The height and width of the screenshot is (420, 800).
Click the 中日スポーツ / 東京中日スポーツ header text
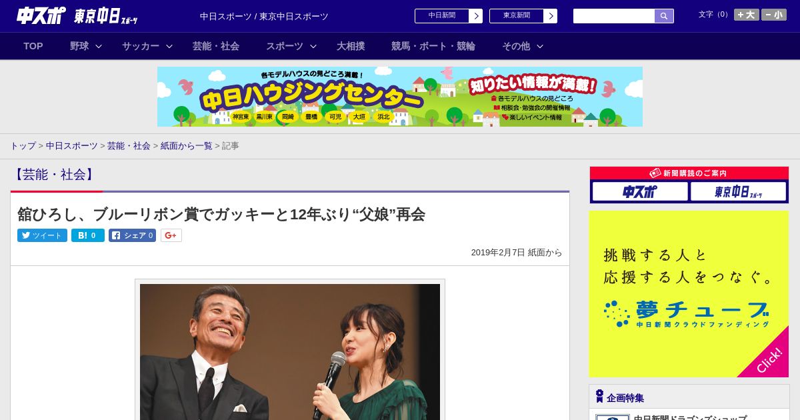pos(264,16)
